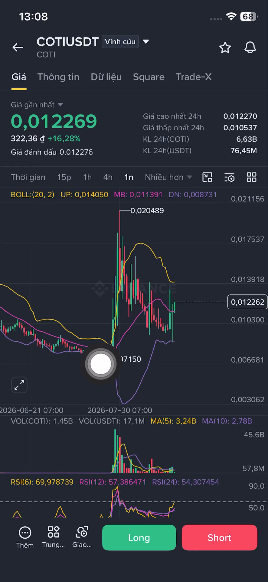268x582 pixels.
Task: Open the Giao... trading bot icon
Action: (82, 537)
